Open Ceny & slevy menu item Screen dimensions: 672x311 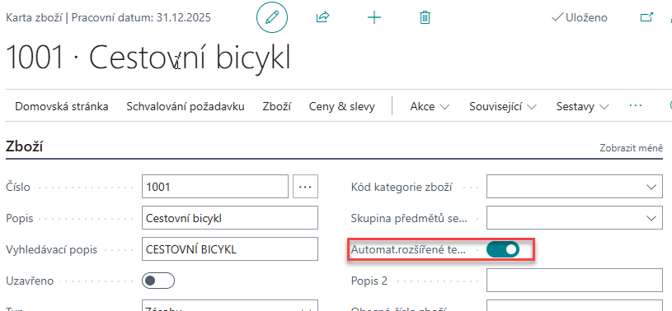(342, 106)
